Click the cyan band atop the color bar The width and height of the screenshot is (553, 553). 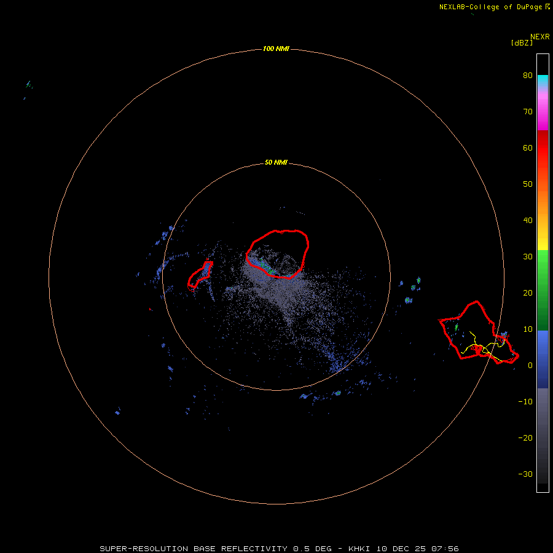point(543,80)
